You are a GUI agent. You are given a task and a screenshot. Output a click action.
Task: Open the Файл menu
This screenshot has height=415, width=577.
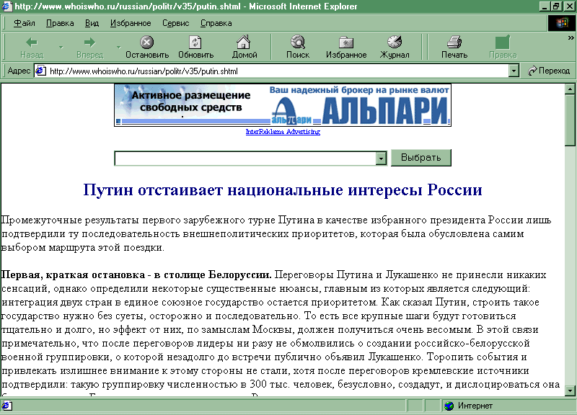(x=24, y=23)
